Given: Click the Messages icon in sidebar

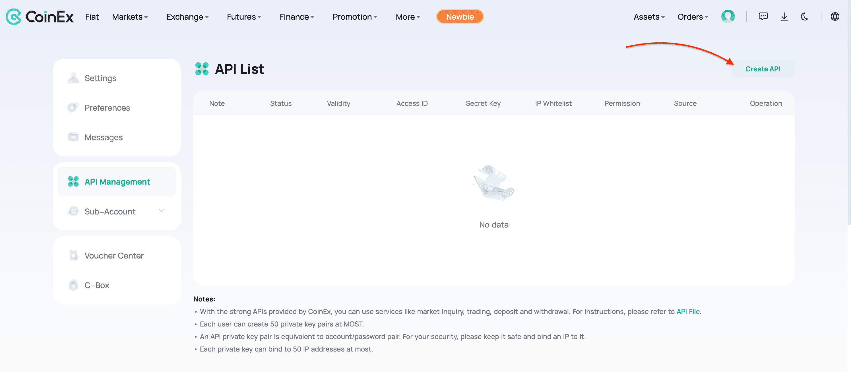Looking at the screenshot, I should click(73, 136).
